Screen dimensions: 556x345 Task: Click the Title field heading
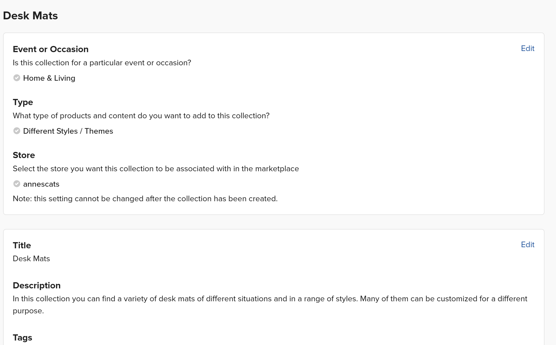(22, 246)
